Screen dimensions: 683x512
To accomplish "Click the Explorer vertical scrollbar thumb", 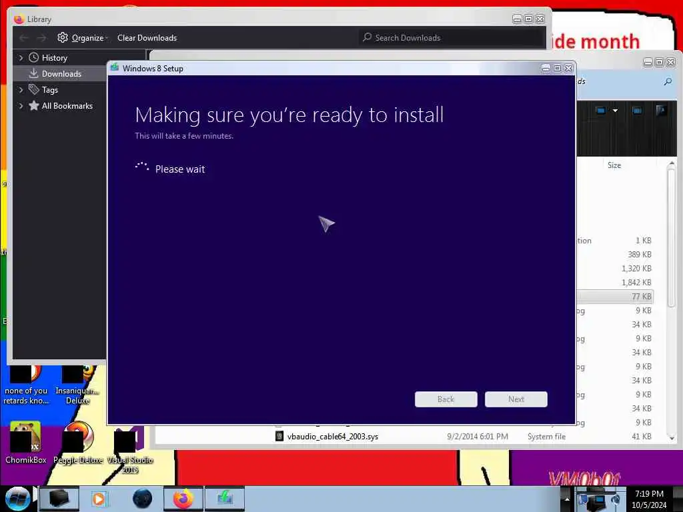I will [672, 239].
